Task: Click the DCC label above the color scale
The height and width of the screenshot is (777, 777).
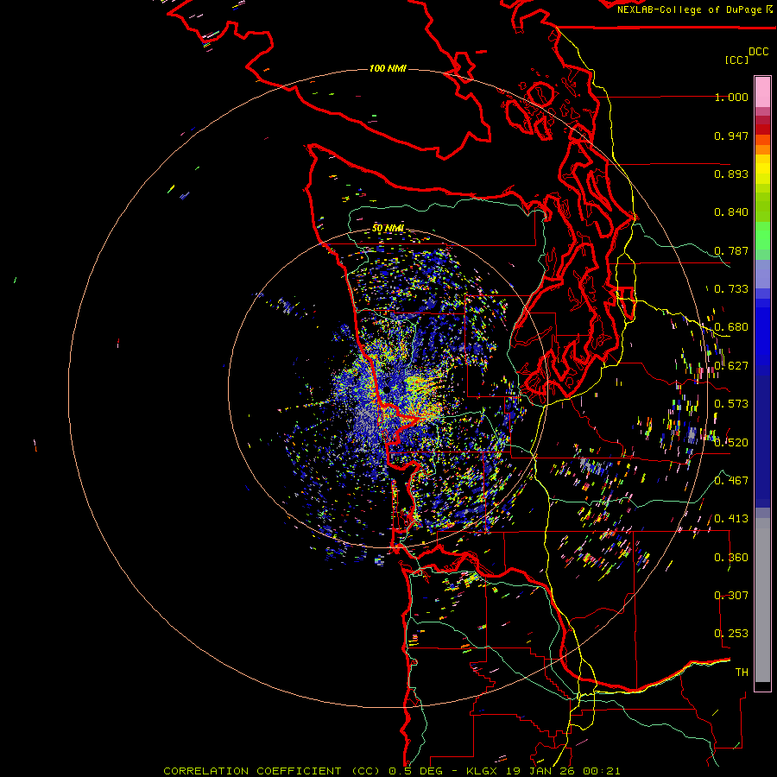Action: [x=758, y=52]
